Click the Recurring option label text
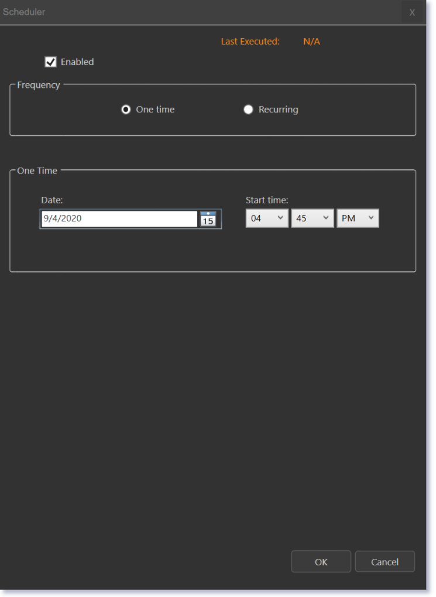Viewport: 436px width, 597px height. point(278,110)
